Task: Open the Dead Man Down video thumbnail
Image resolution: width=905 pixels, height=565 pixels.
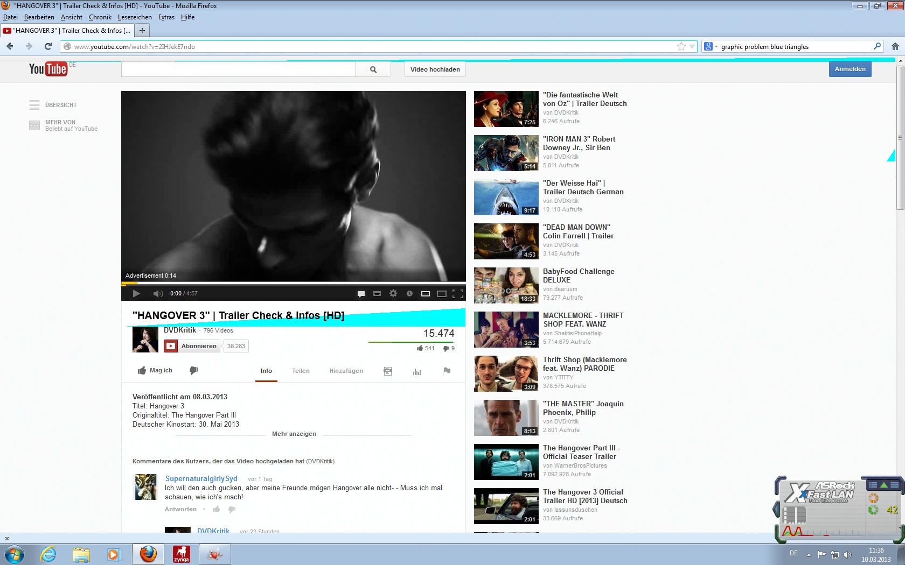Action: coord(506,241)
